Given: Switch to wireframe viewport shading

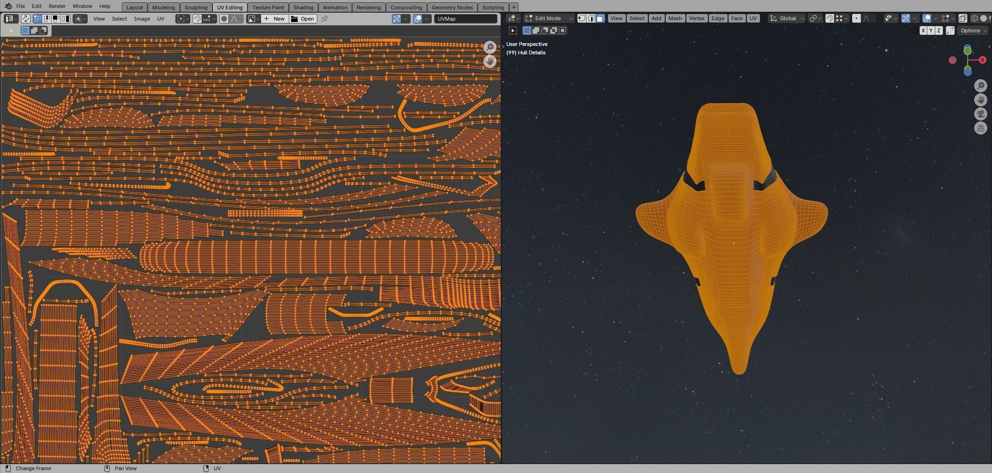Looking at the screenshot, I should pyautogui.click(x=975, y=18).
